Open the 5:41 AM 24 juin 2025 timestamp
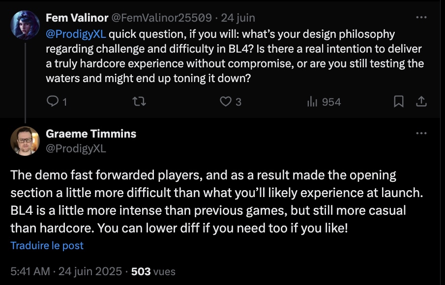The width and height of the screenshot is (445, 285). point(66,271)
